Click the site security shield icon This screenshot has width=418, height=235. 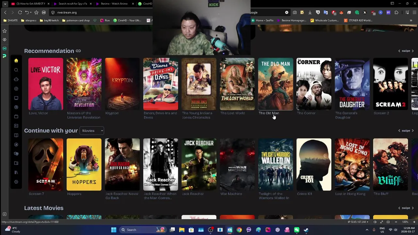(x=53, y=12)
